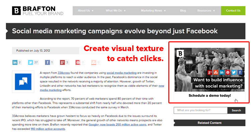Image resolution: width=251 pixels, height=132 pixels.
Task: Click 'Want to build influence' ad caption
Action: tap(218, 80)
